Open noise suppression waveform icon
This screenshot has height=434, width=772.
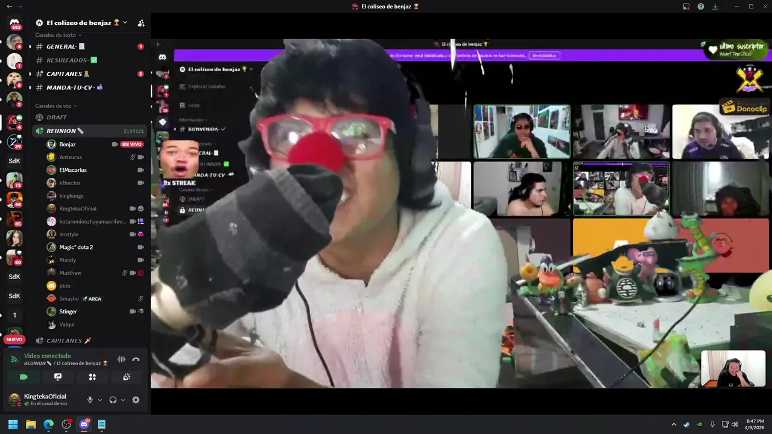[x=121, y=359]
